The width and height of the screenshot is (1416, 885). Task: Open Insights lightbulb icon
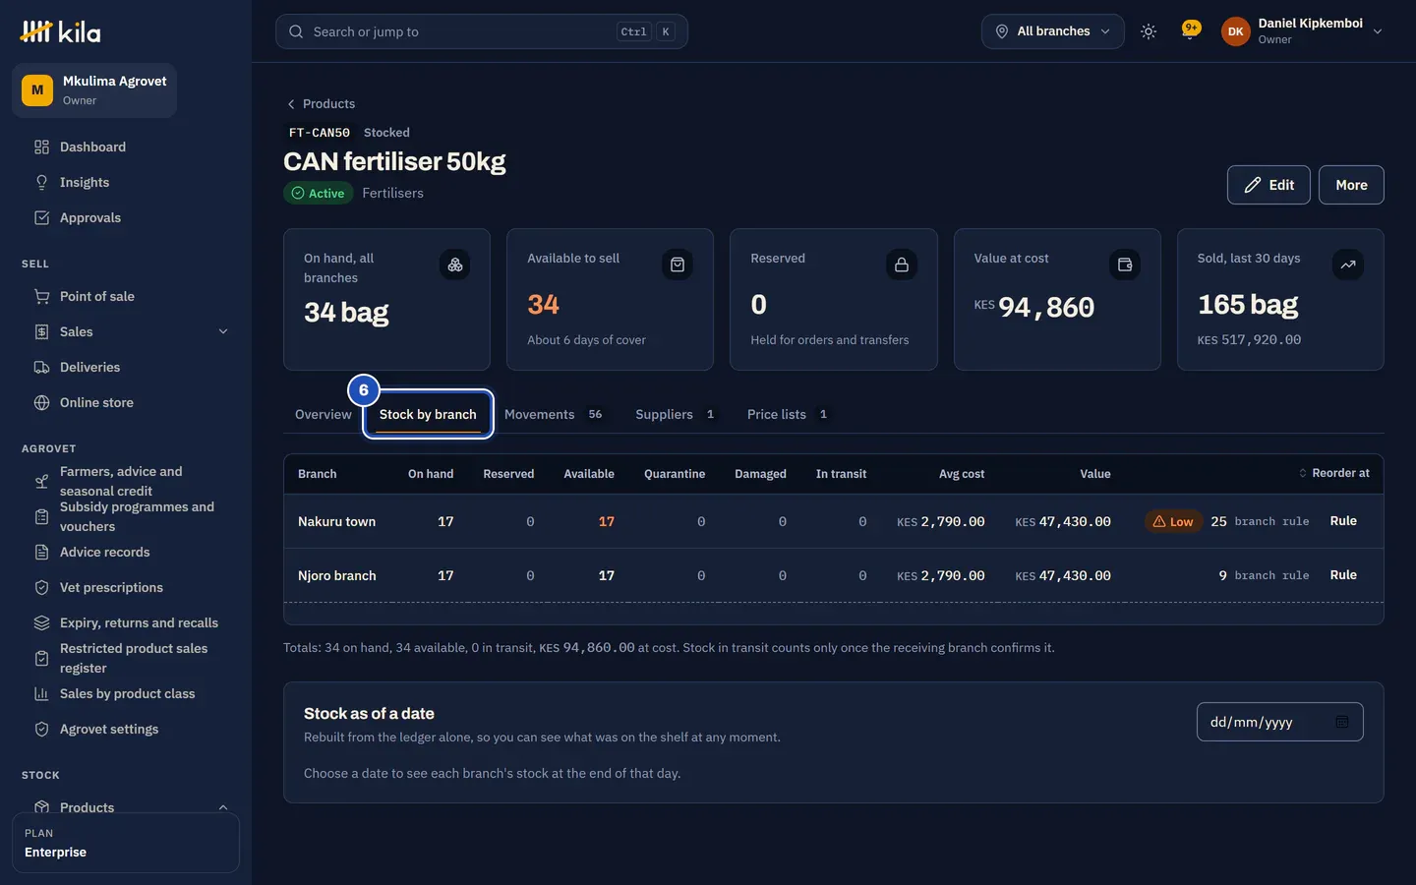tap(41, 183)
